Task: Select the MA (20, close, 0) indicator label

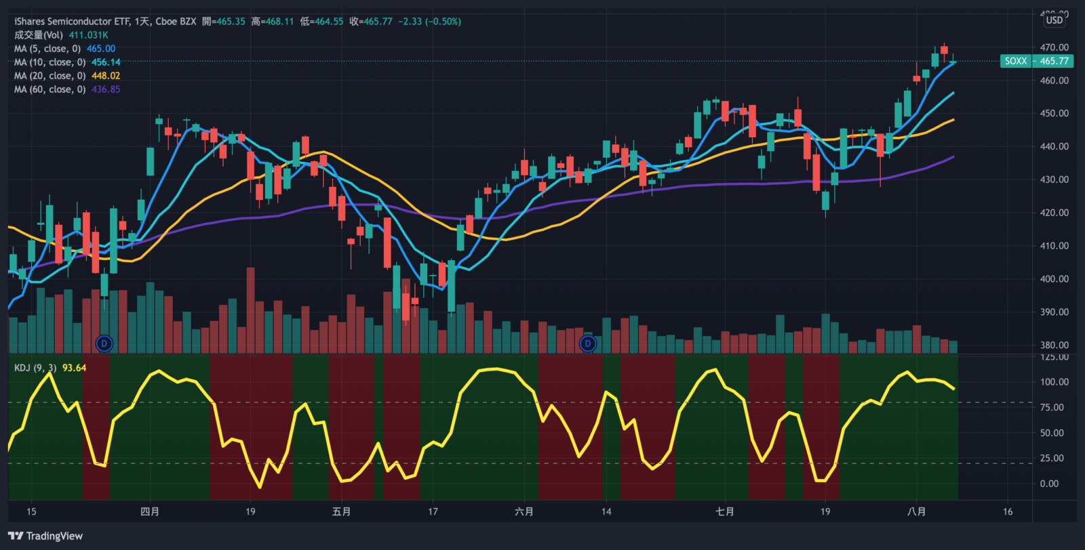Action: (50, 76)
